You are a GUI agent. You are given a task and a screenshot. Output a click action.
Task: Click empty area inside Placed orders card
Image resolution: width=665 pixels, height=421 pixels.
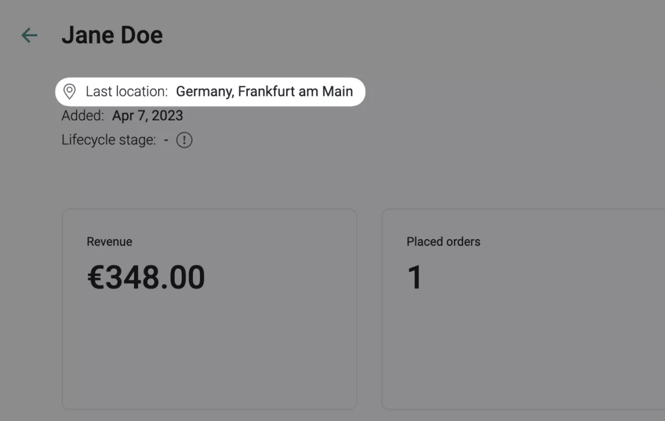[523, 352]
